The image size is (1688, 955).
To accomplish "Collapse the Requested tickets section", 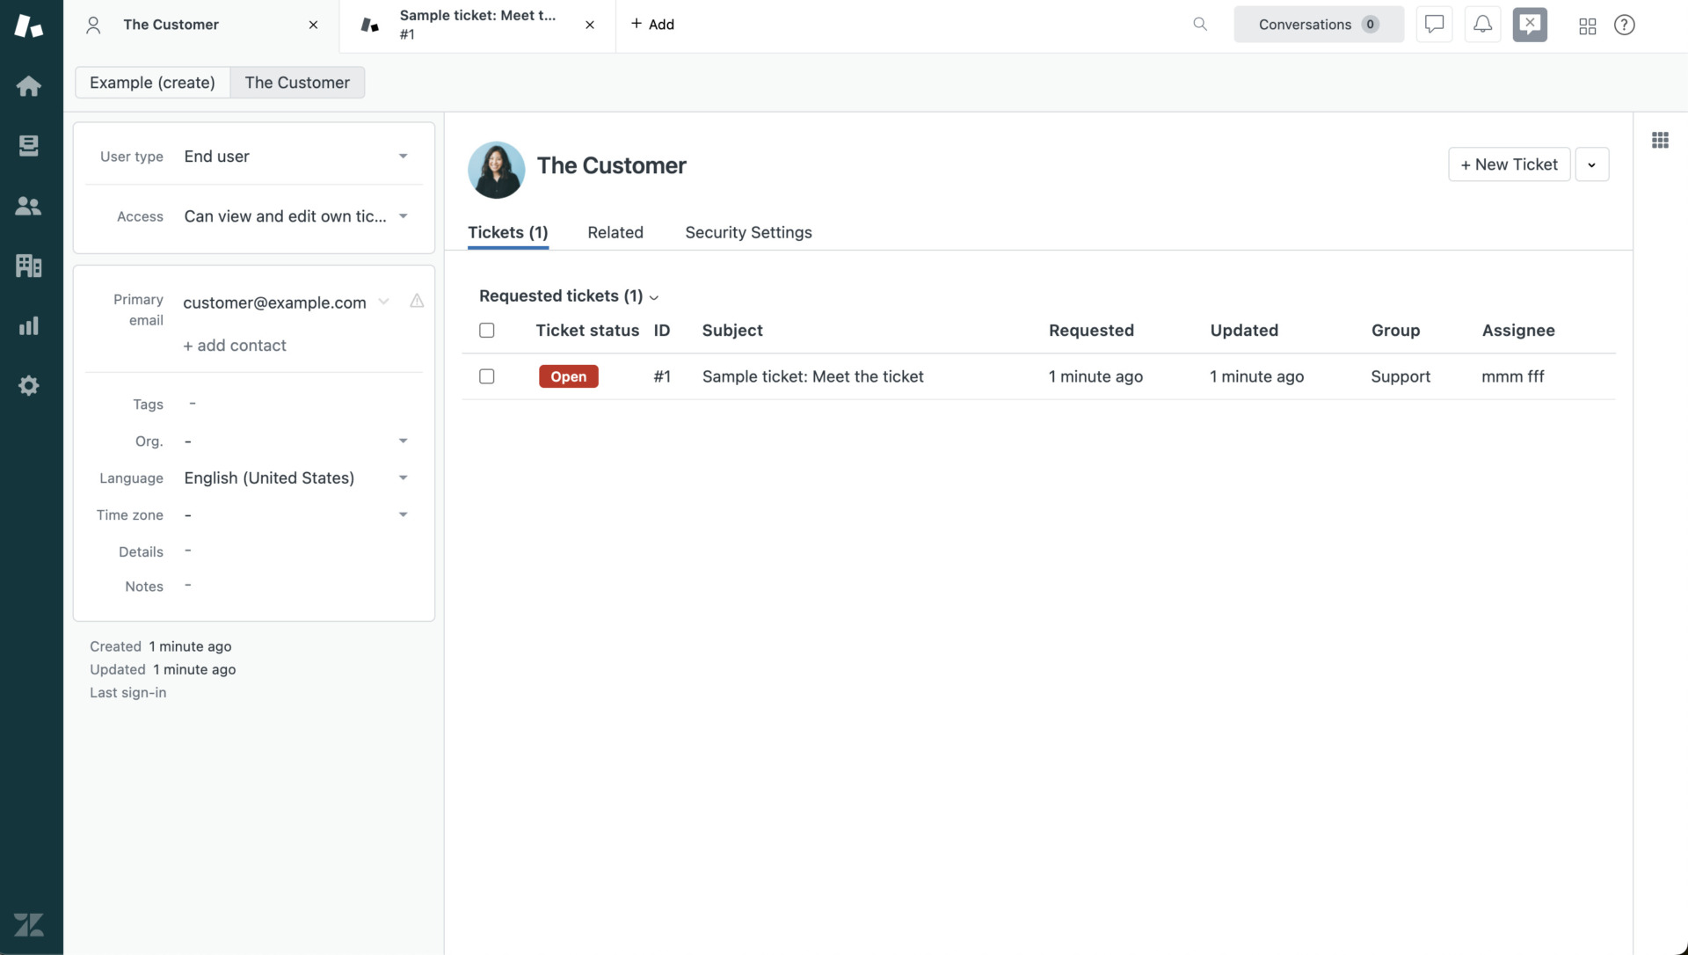I will tap(654, 297).
